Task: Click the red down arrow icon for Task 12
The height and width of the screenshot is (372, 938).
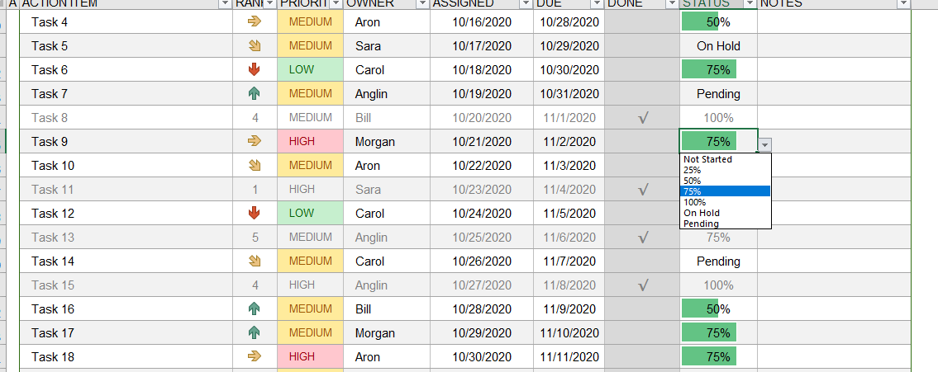Action: point(255,213)
